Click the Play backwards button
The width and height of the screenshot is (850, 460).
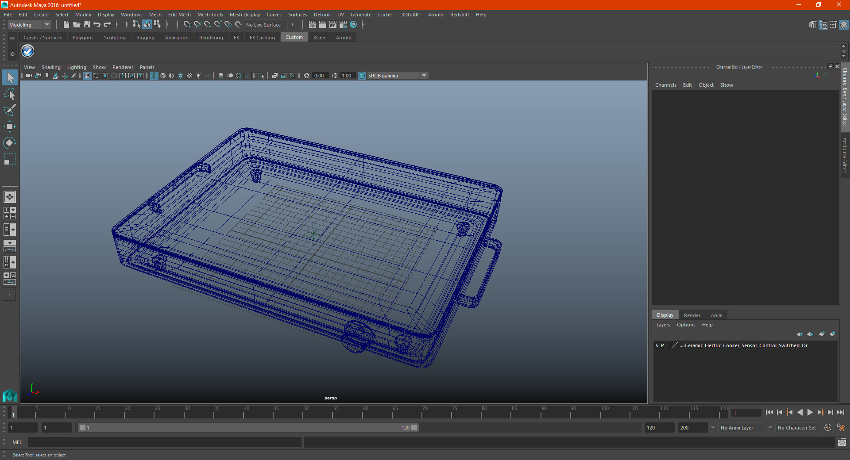tap(800, 412)
